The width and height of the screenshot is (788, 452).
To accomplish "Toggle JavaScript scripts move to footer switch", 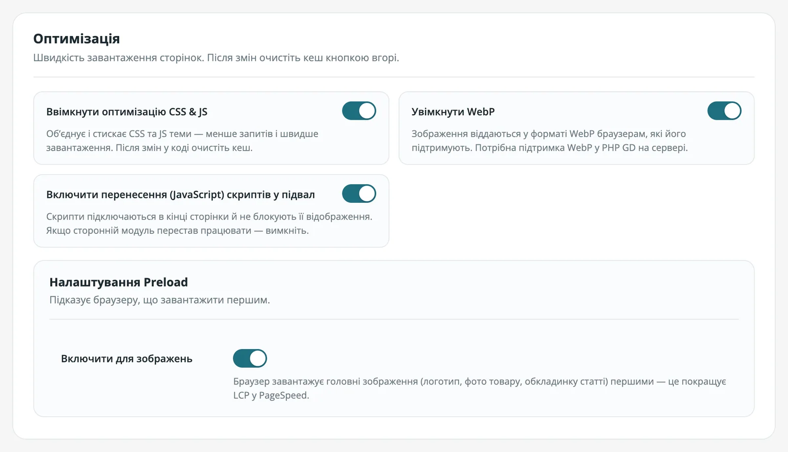I will pos(359,194).
